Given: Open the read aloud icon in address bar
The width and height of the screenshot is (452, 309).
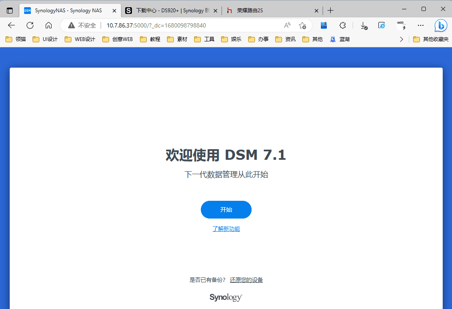Looking at the screenshot, I should click(x=287, y=25).
